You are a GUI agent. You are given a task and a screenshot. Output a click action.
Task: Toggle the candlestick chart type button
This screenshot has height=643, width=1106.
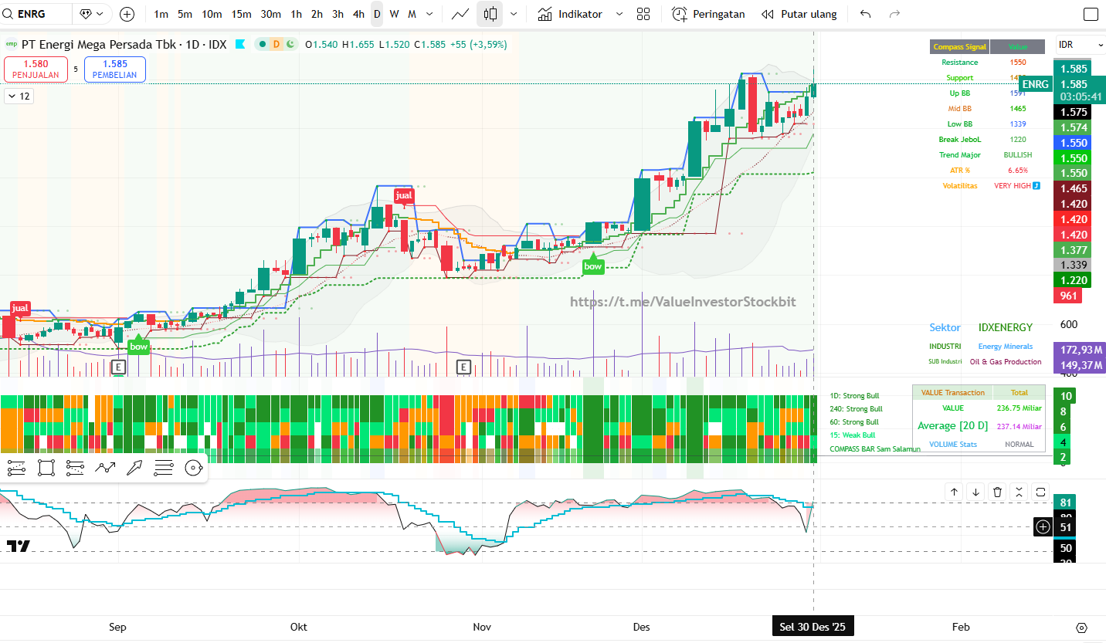pos(490,14)
